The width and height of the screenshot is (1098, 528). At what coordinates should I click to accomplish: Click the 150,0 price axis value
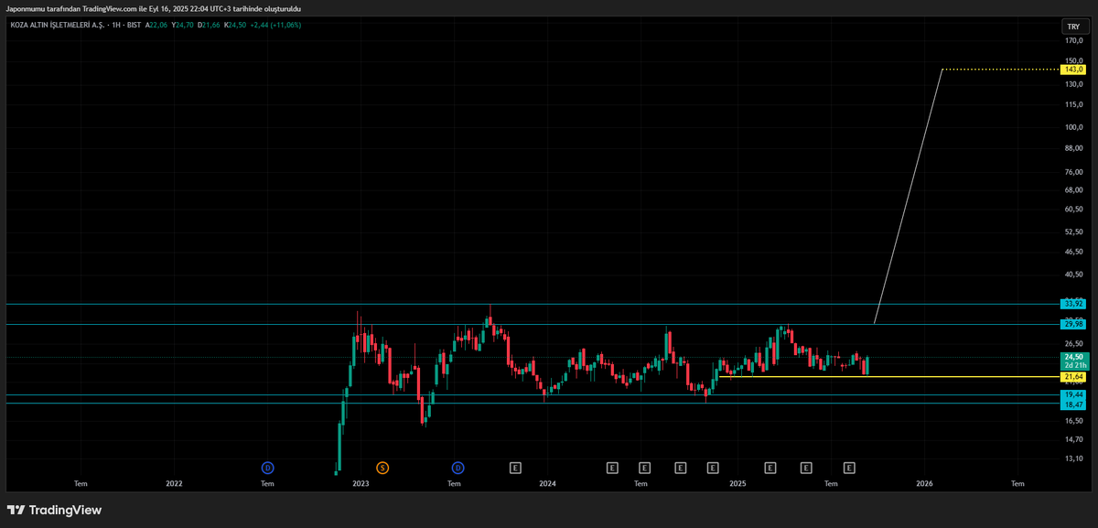point(1073,61)
